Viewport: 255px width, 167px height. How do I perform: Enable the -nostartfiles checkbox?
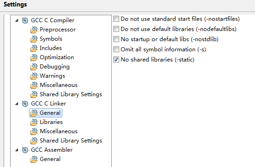pyautogui.click(x=116, y=19)
